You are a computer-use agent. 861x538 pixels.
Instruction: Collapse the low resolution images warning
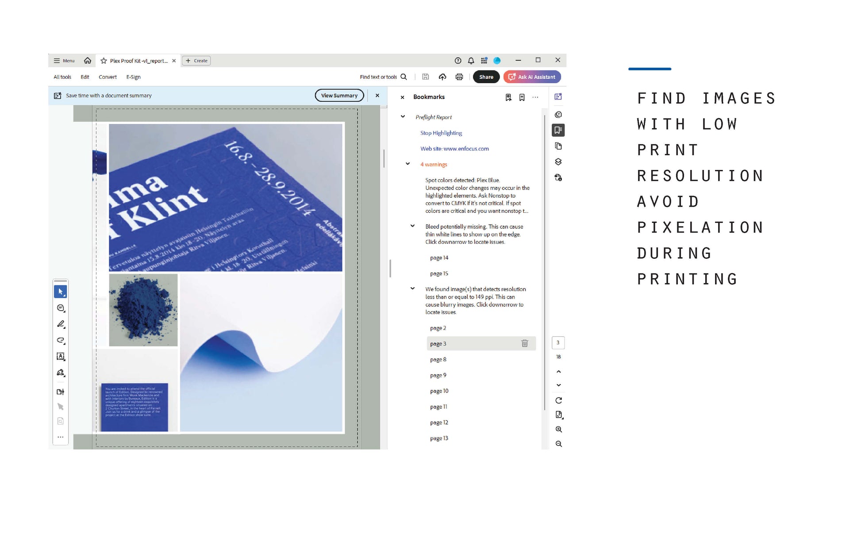412,288
